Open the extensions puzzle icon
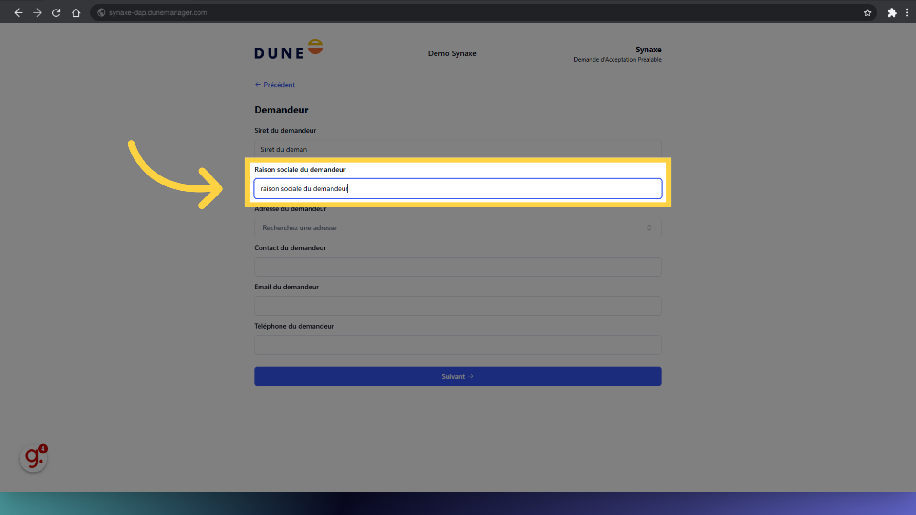Viewport: 916px width, 515px height. coord(892,13)
